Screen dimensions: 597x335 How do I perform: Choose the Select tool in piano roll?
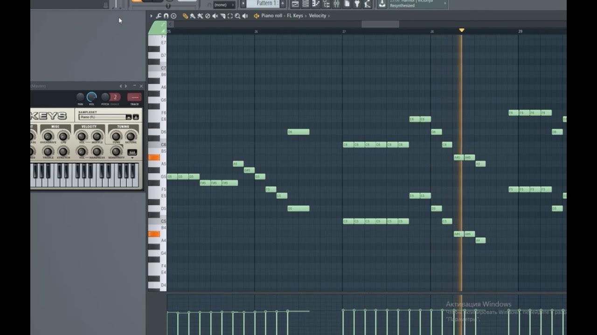pos(230,16)
